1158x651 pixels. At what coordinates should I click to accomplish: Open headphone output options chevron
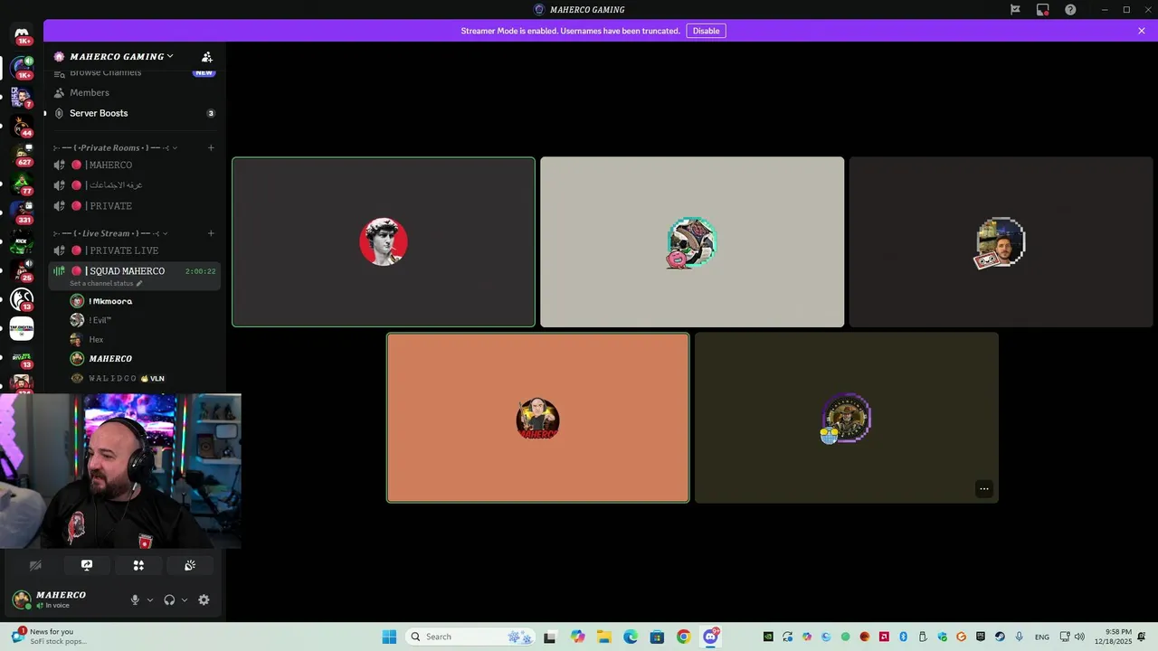tap(185, 599)
